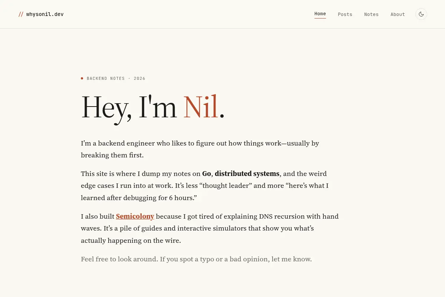Open the Semicolony link

(x=135, y=216)
